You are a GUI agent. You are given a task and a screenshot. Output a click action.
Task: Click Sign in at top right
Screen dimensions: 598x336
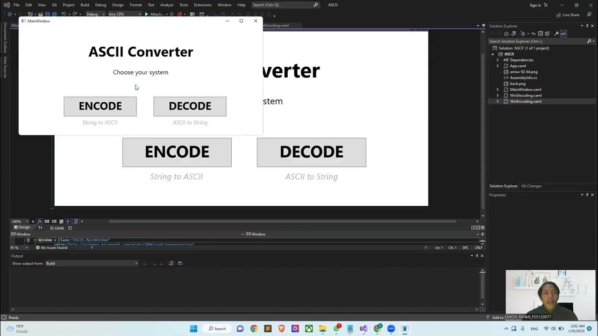[x=535, y=5]
